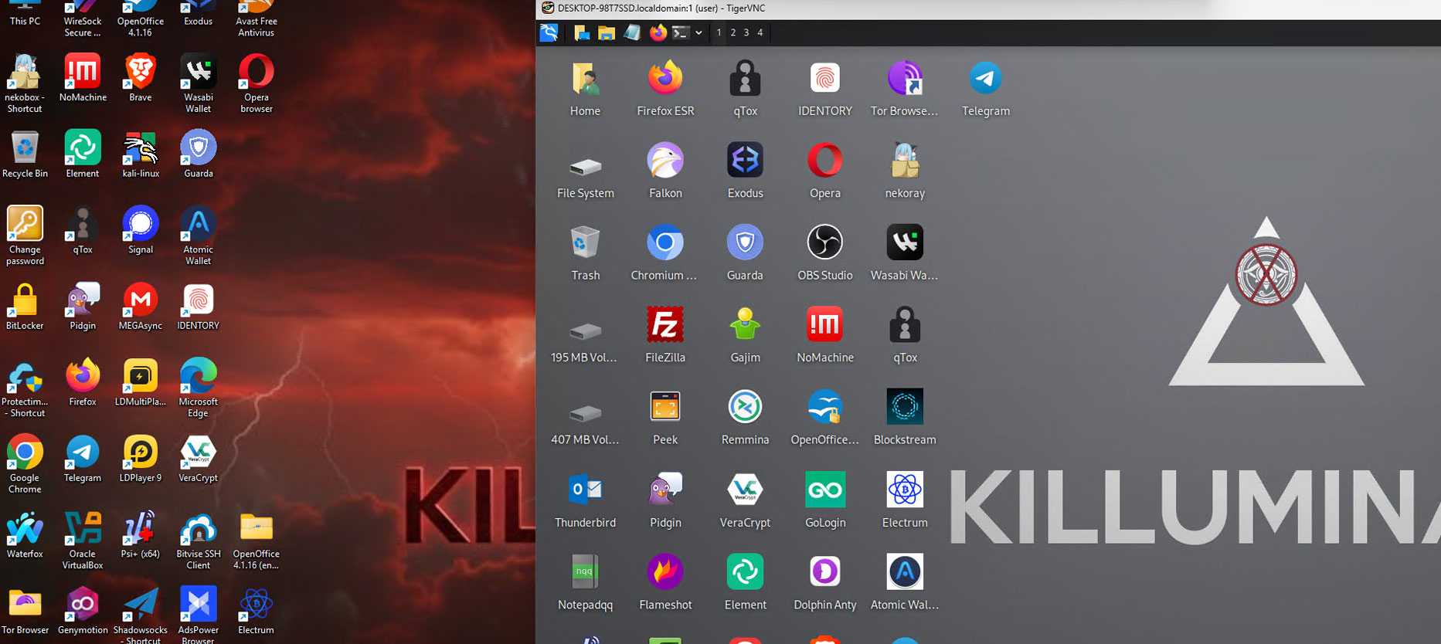This screenshot has width=1441, height=644.
Task: Open Firefox ESR on the VNC desktop
Action: click(665, 88)
